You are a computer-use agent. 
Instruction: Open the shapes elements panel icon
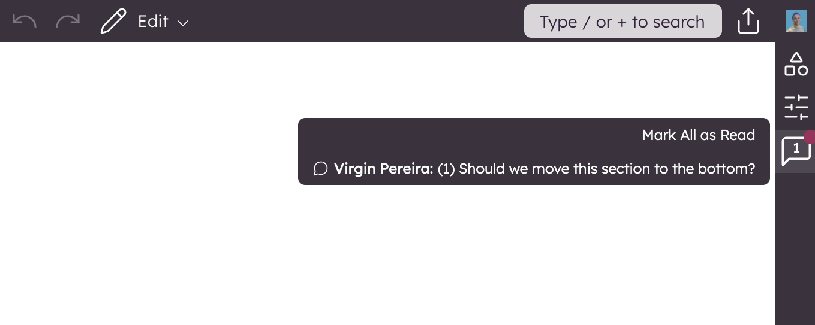[796, 64]
